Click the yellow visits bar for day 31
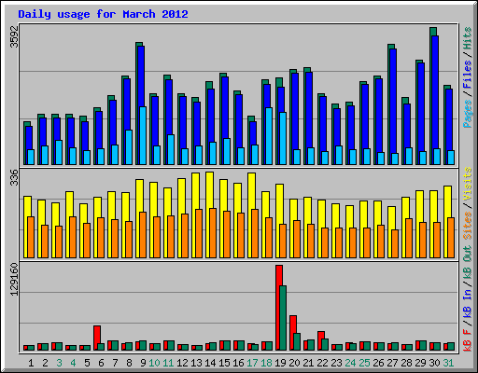Image resolution: width=478 pixels, height=373 pixels. pyautogui.click(x=446, y=222)
